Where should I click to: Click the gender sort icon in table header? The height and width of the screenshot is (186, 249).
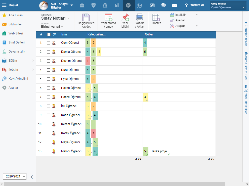(x=55, y=34)
